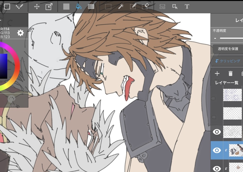Click the B:123 color value
This screenshot has height=172, width=243.
pos(5,37)
